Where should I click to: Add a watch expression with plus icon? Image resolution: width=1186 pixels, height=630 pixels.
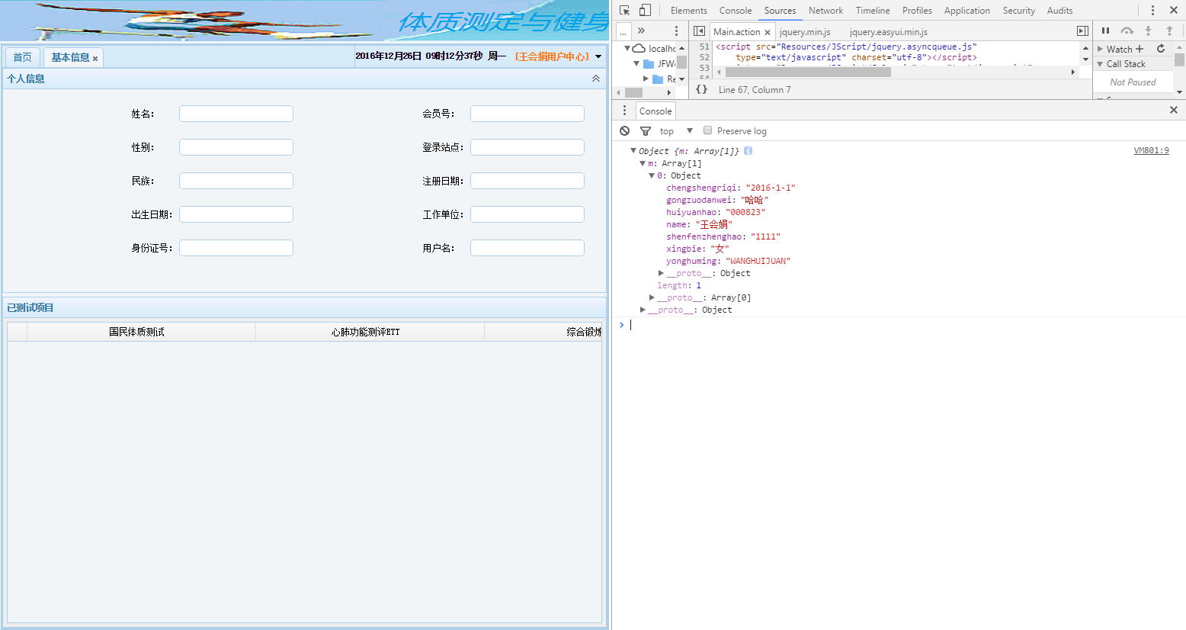pos(1140,49)
